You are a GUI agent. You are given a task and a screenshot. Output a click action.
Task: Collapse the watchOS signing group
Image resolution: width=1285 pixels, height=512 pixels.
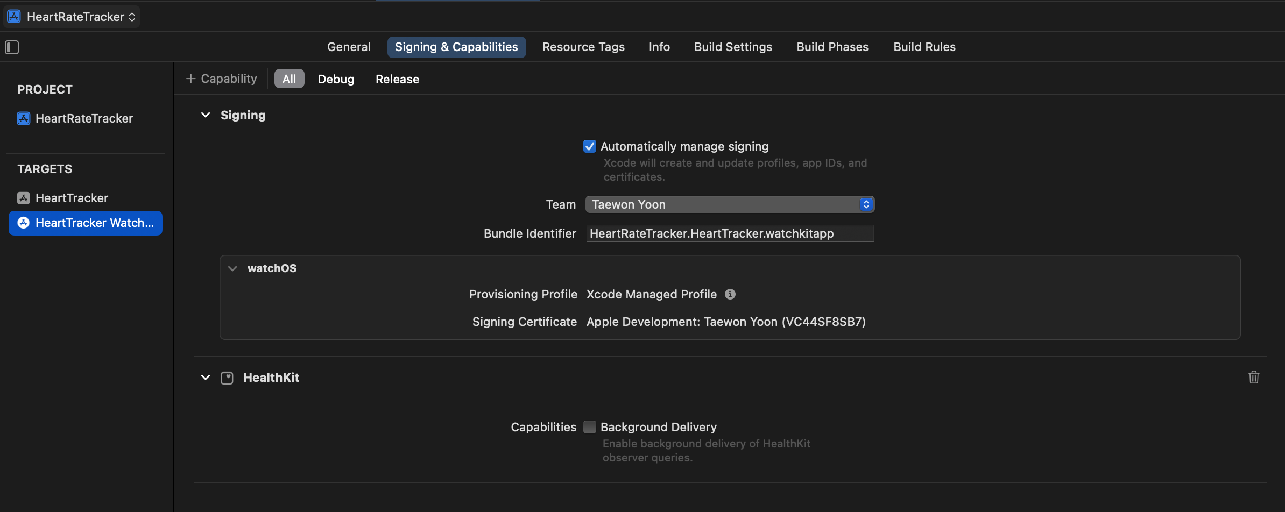pos(232,268)
